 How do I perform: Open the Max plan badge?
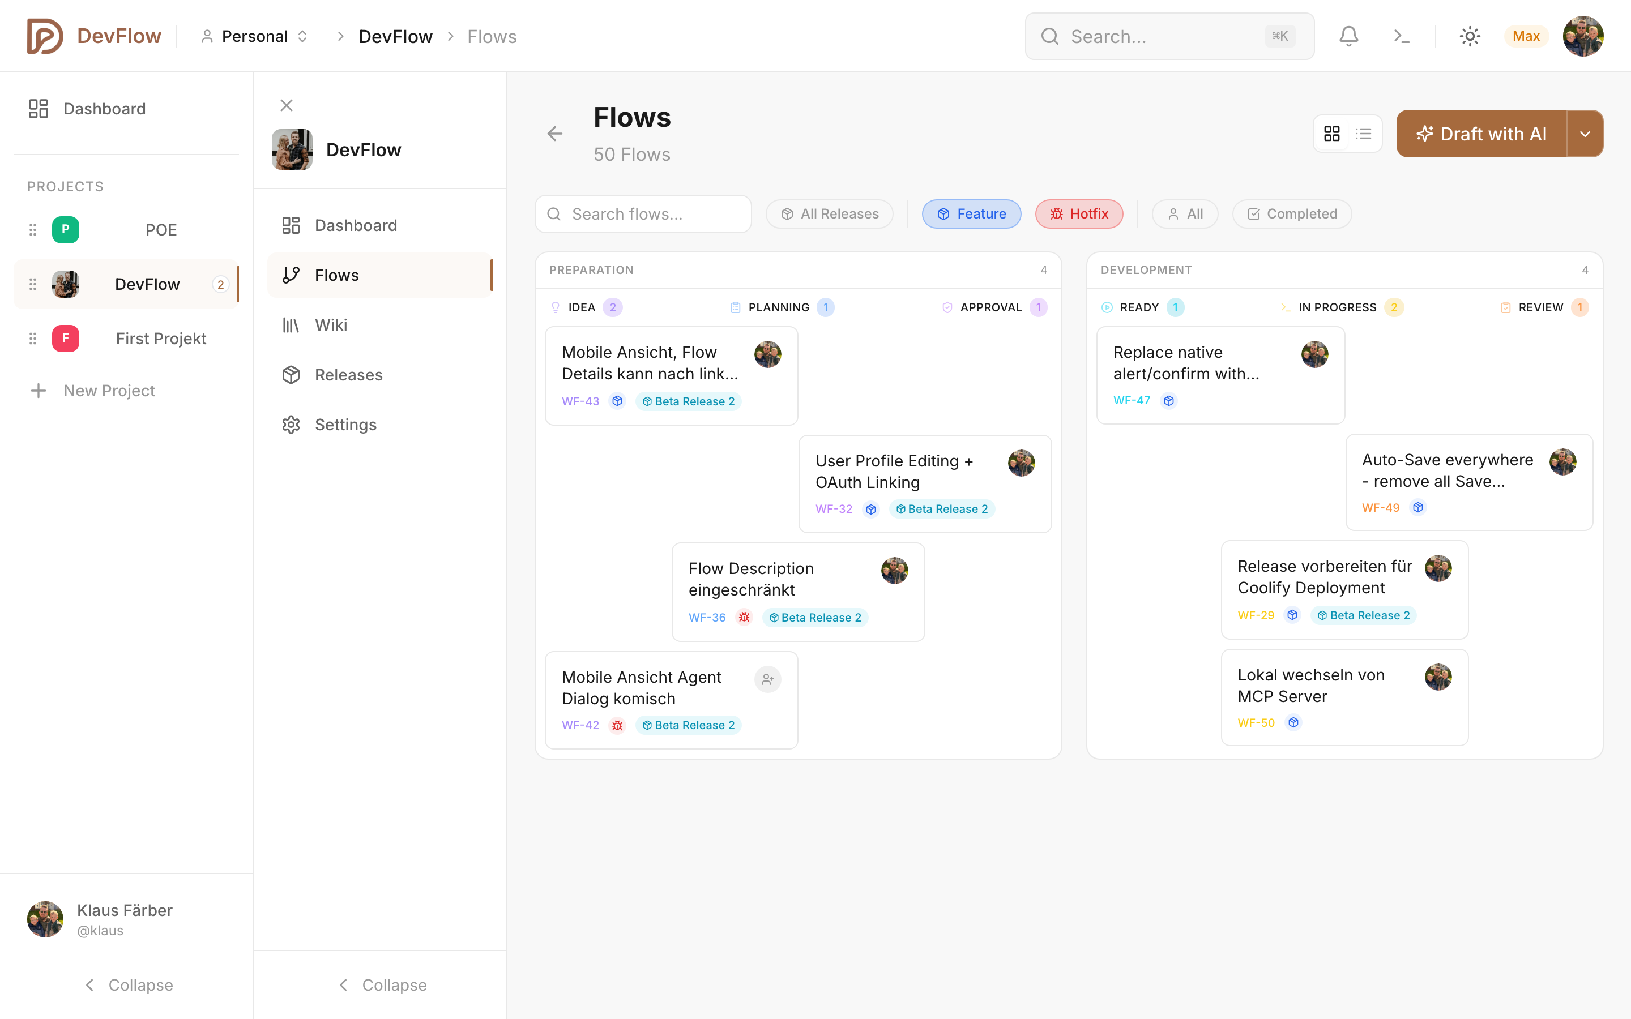(x=1526, y=36)
